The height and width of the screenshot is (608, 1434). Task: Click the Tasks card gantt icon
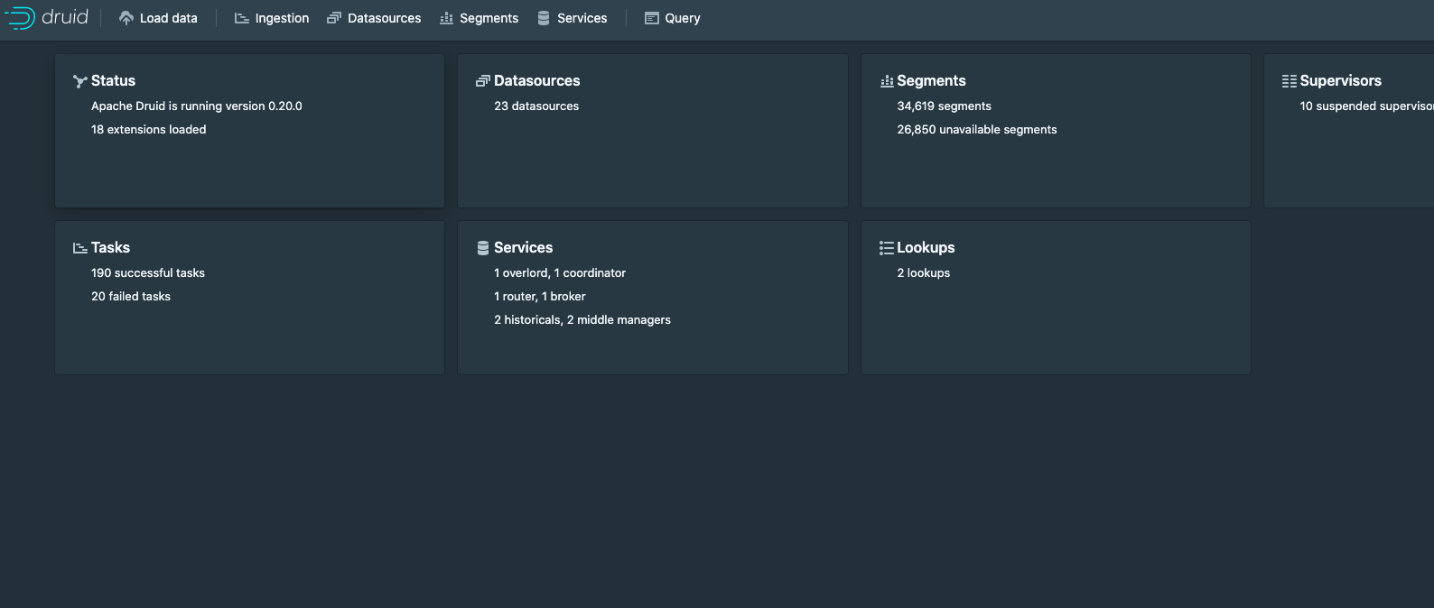tap(80, 248)
